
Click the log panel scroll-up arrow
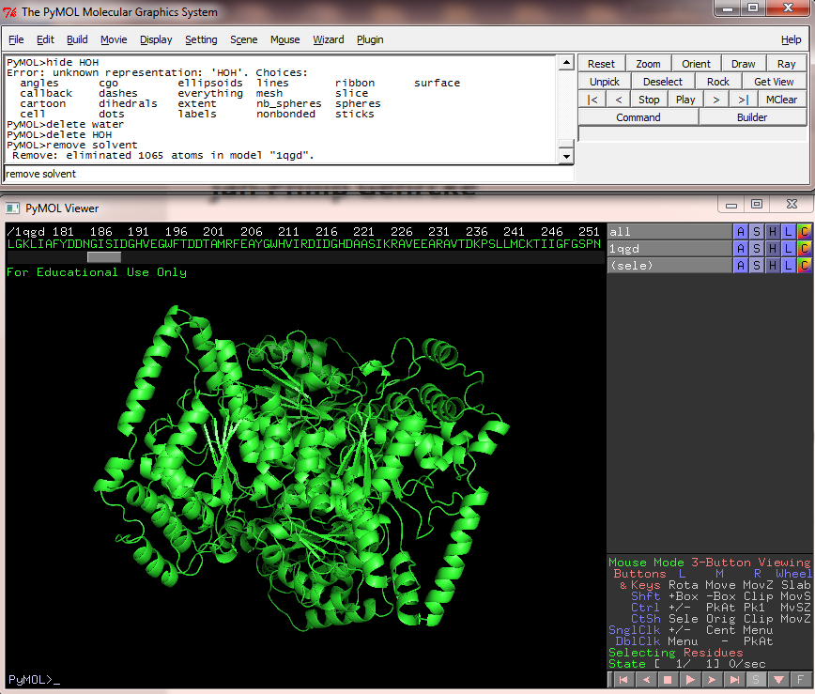(x=566, y=63)
